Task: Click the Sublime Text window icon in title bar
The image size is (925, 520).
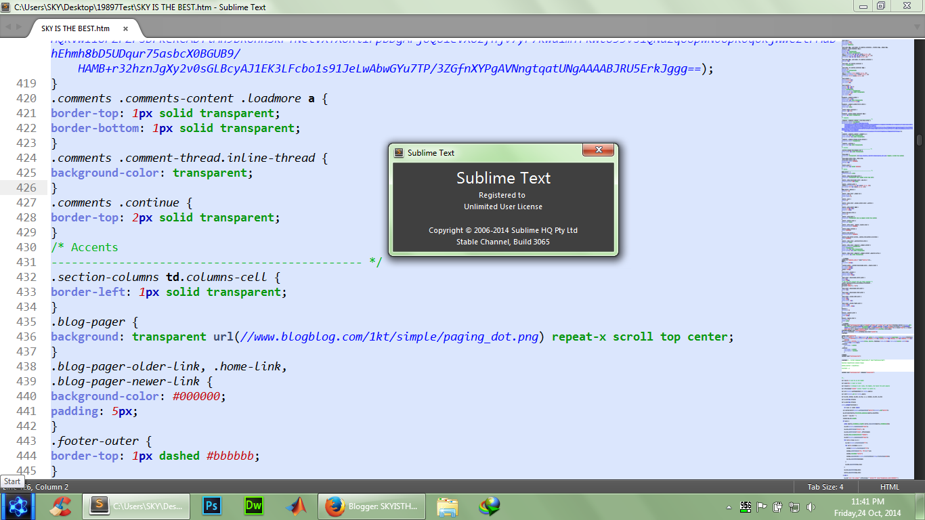Action: (x=6, y=7)
